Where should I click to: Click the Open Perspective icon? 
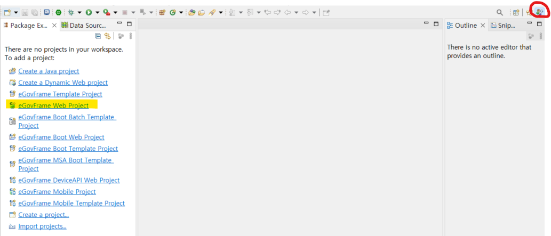(x=516, y=13)
